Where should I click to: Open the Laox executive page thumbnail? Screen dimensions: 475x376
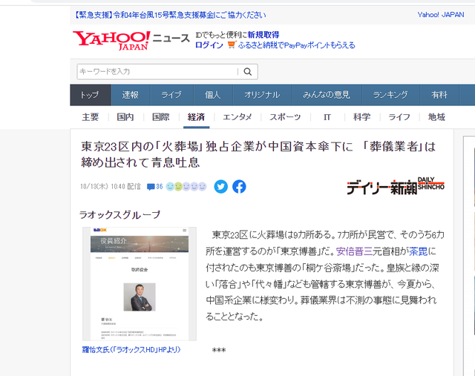140,284
